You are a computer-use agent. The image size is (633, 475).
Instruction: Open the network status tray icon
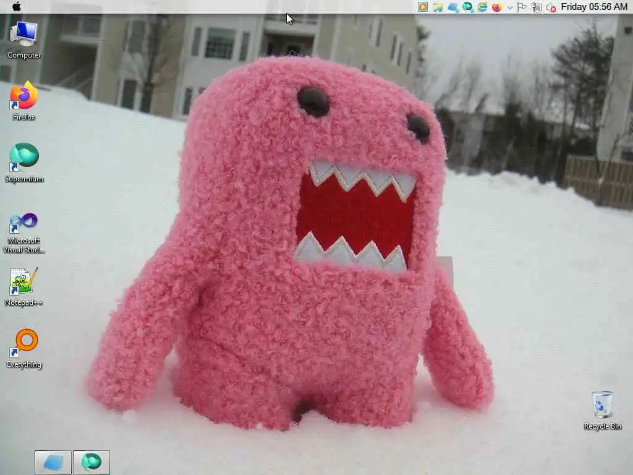tap(537, 7)
